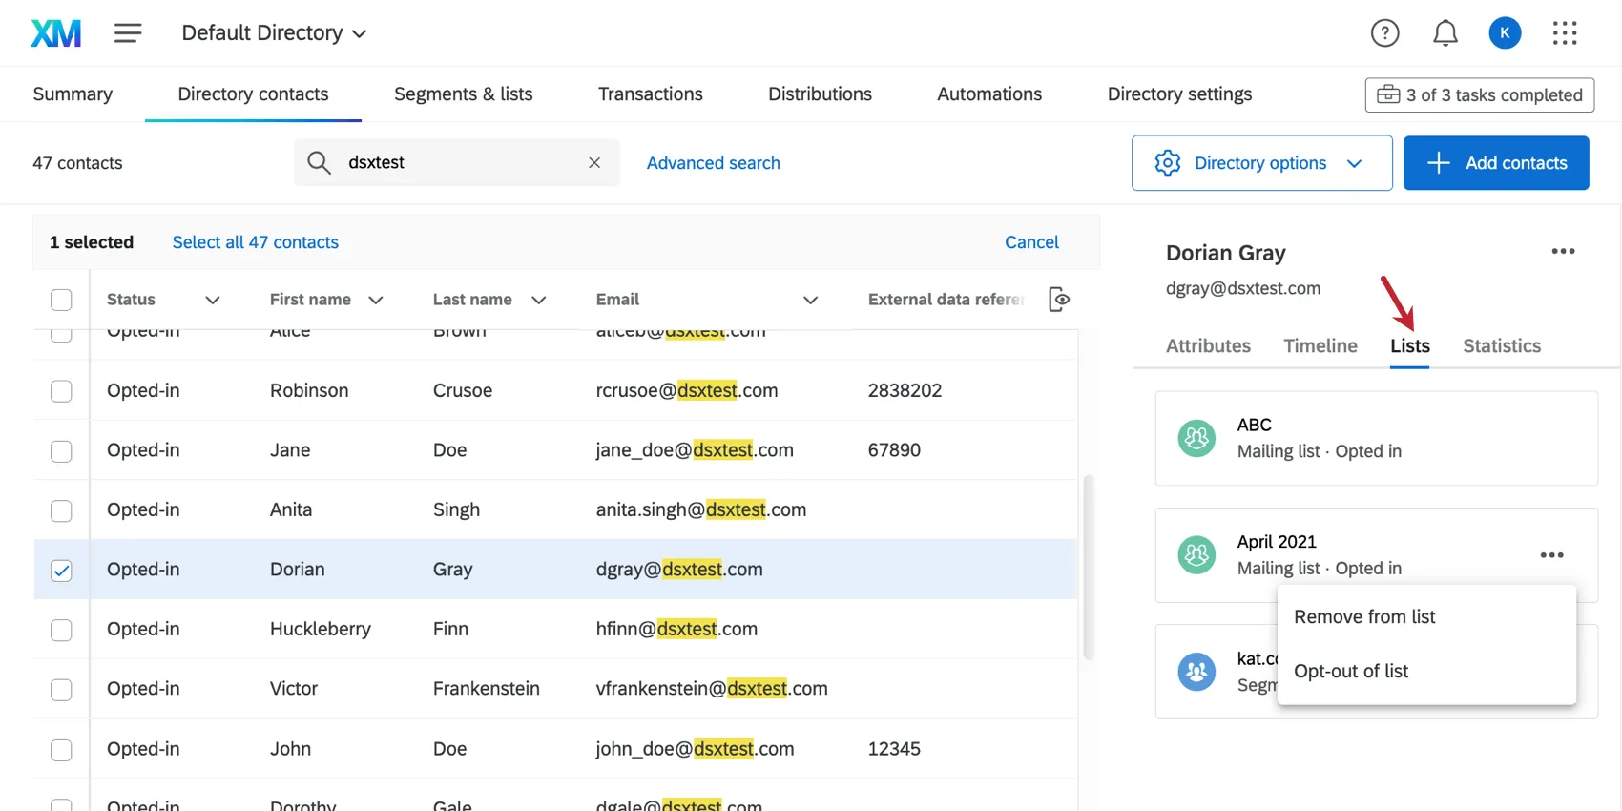Open Dorian Gray contact options ellipsis
1622x811 pixels.
pyautogui.click(x=1563, y=252)
